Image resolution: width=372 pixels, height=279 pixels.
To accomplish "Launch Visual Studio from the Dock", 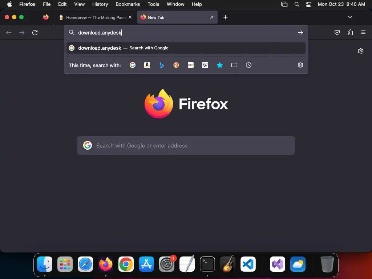I will tap(277, 264).
